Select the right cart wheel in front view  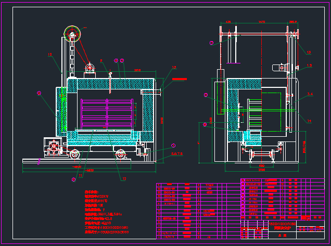pos(120,153)
